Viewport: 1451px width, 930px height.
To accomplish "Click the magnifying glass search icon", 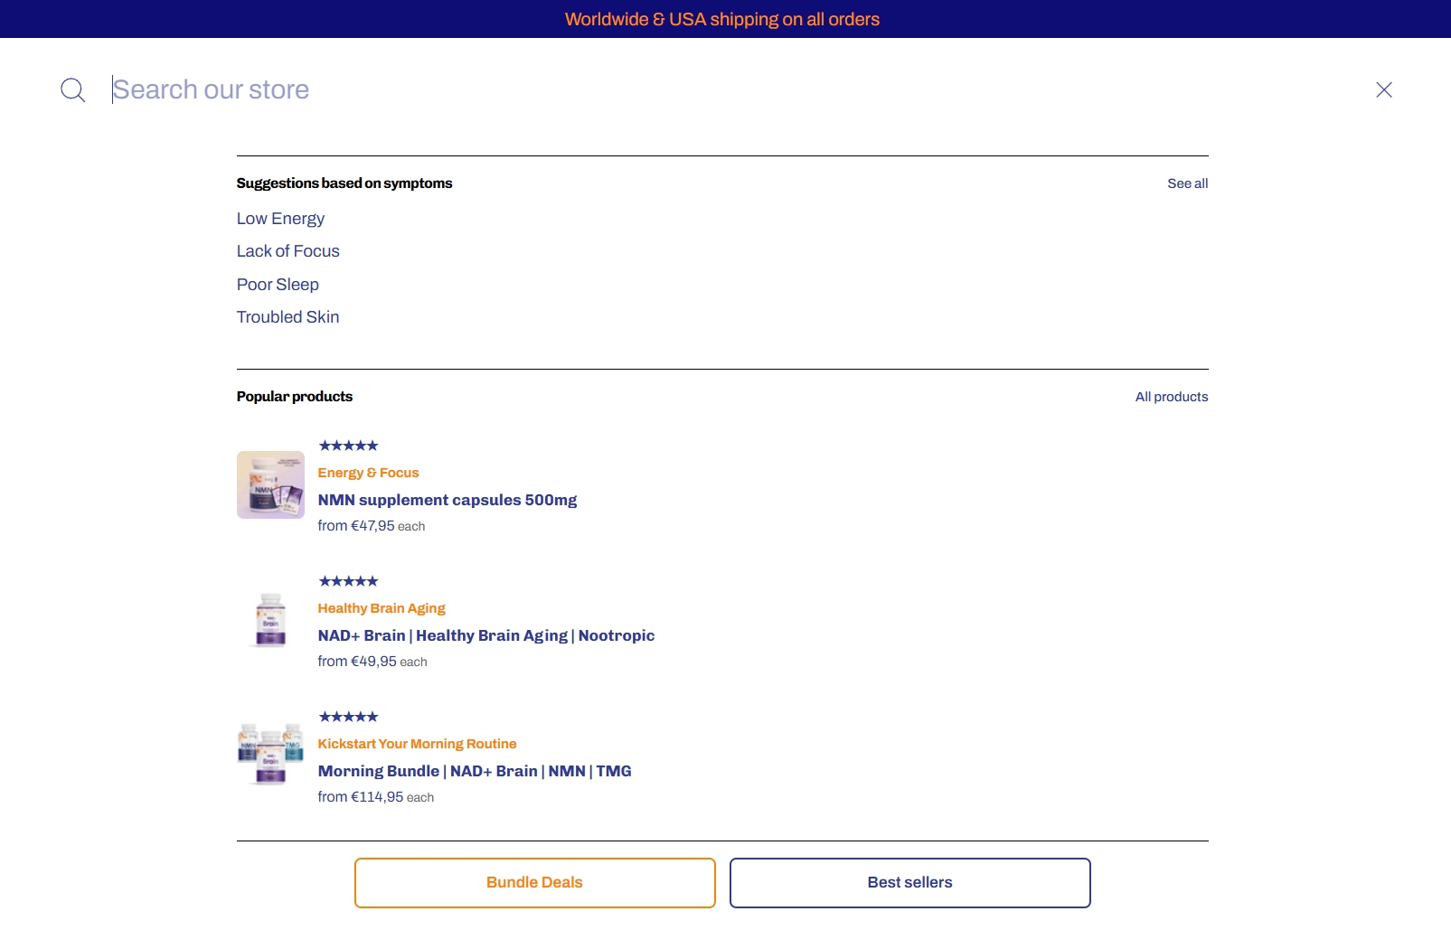I will click(x=73, y=90).
